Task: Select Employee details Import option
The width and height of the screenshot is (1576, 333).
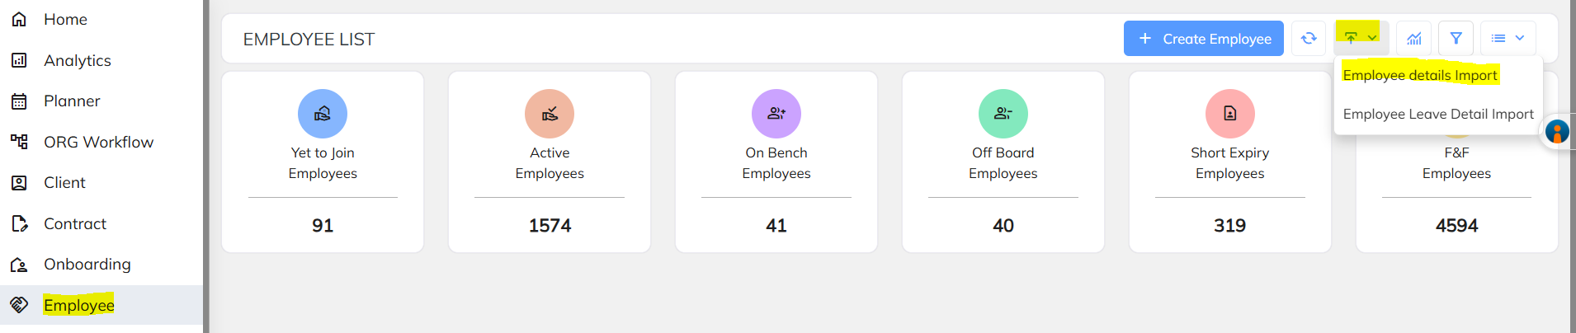Action: [1419, 76]
